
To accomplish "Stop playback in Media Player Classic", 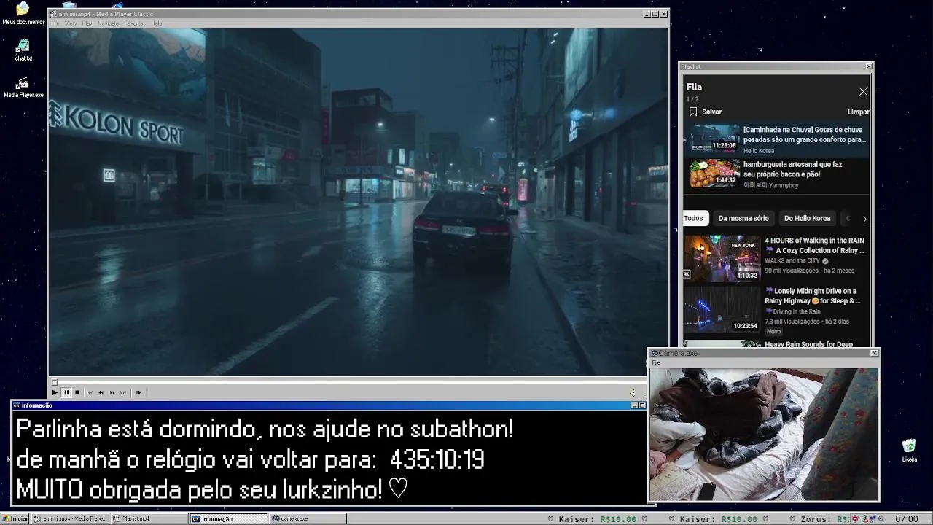I will click(77, 392).
